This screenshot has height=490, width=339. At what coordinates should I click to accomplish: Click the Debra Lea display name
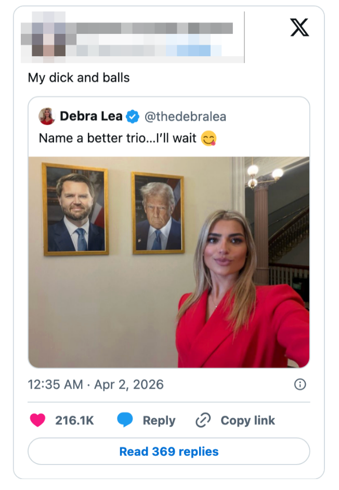[91, 117]
